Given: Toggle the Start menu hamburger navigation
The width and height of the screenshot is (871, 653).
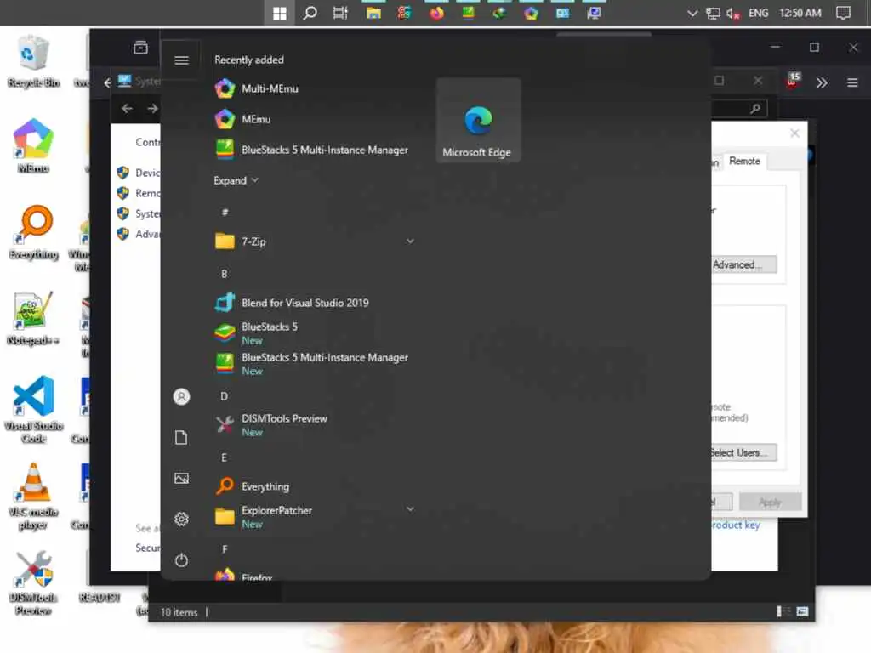Looking at the screenshot, I should tap(181, 60).
